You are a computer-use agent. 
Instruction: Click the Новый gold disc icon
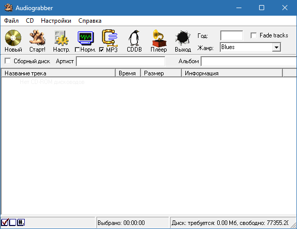[13, 38]
